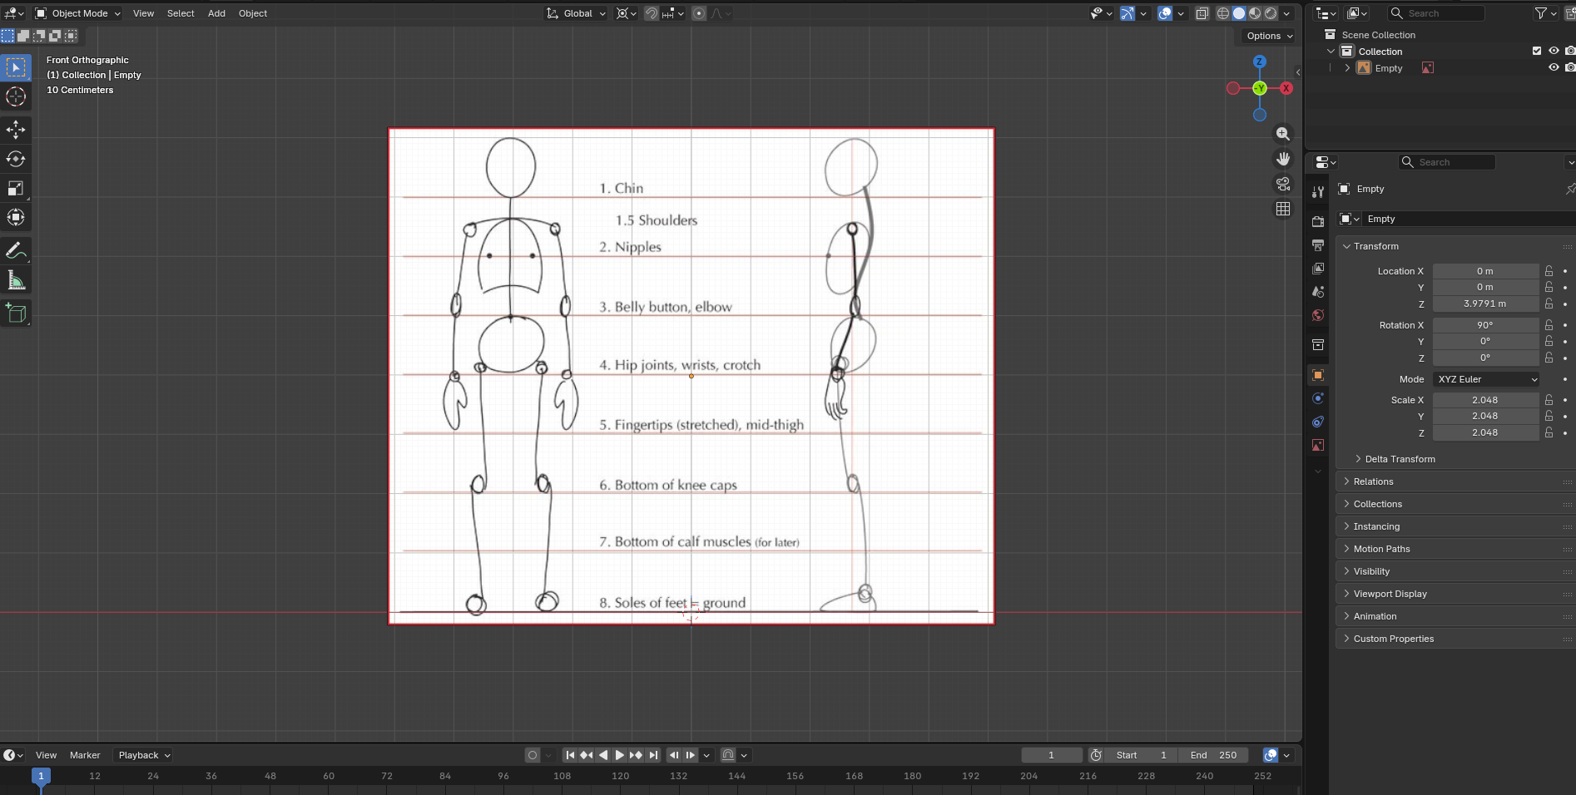This screenshot has height=795, width=1576.
Task: Switch orthographic/perspective grid icon
Action: pos(1283,209)
